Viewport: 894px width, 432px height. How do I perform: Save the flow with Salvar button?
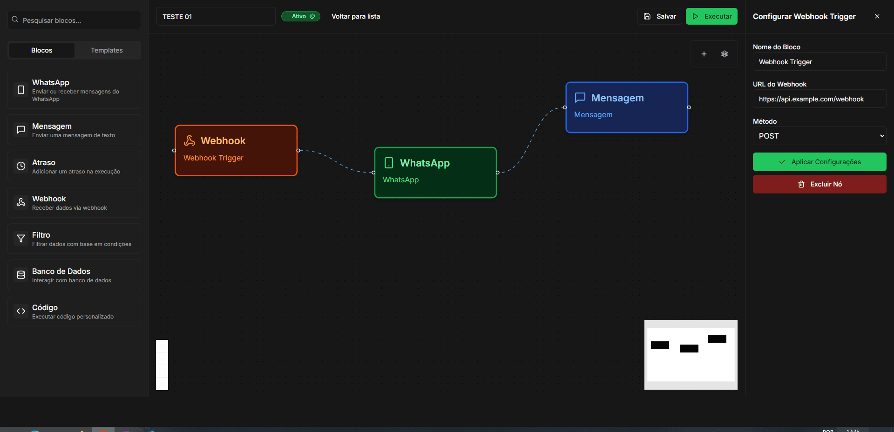[659, 16]
